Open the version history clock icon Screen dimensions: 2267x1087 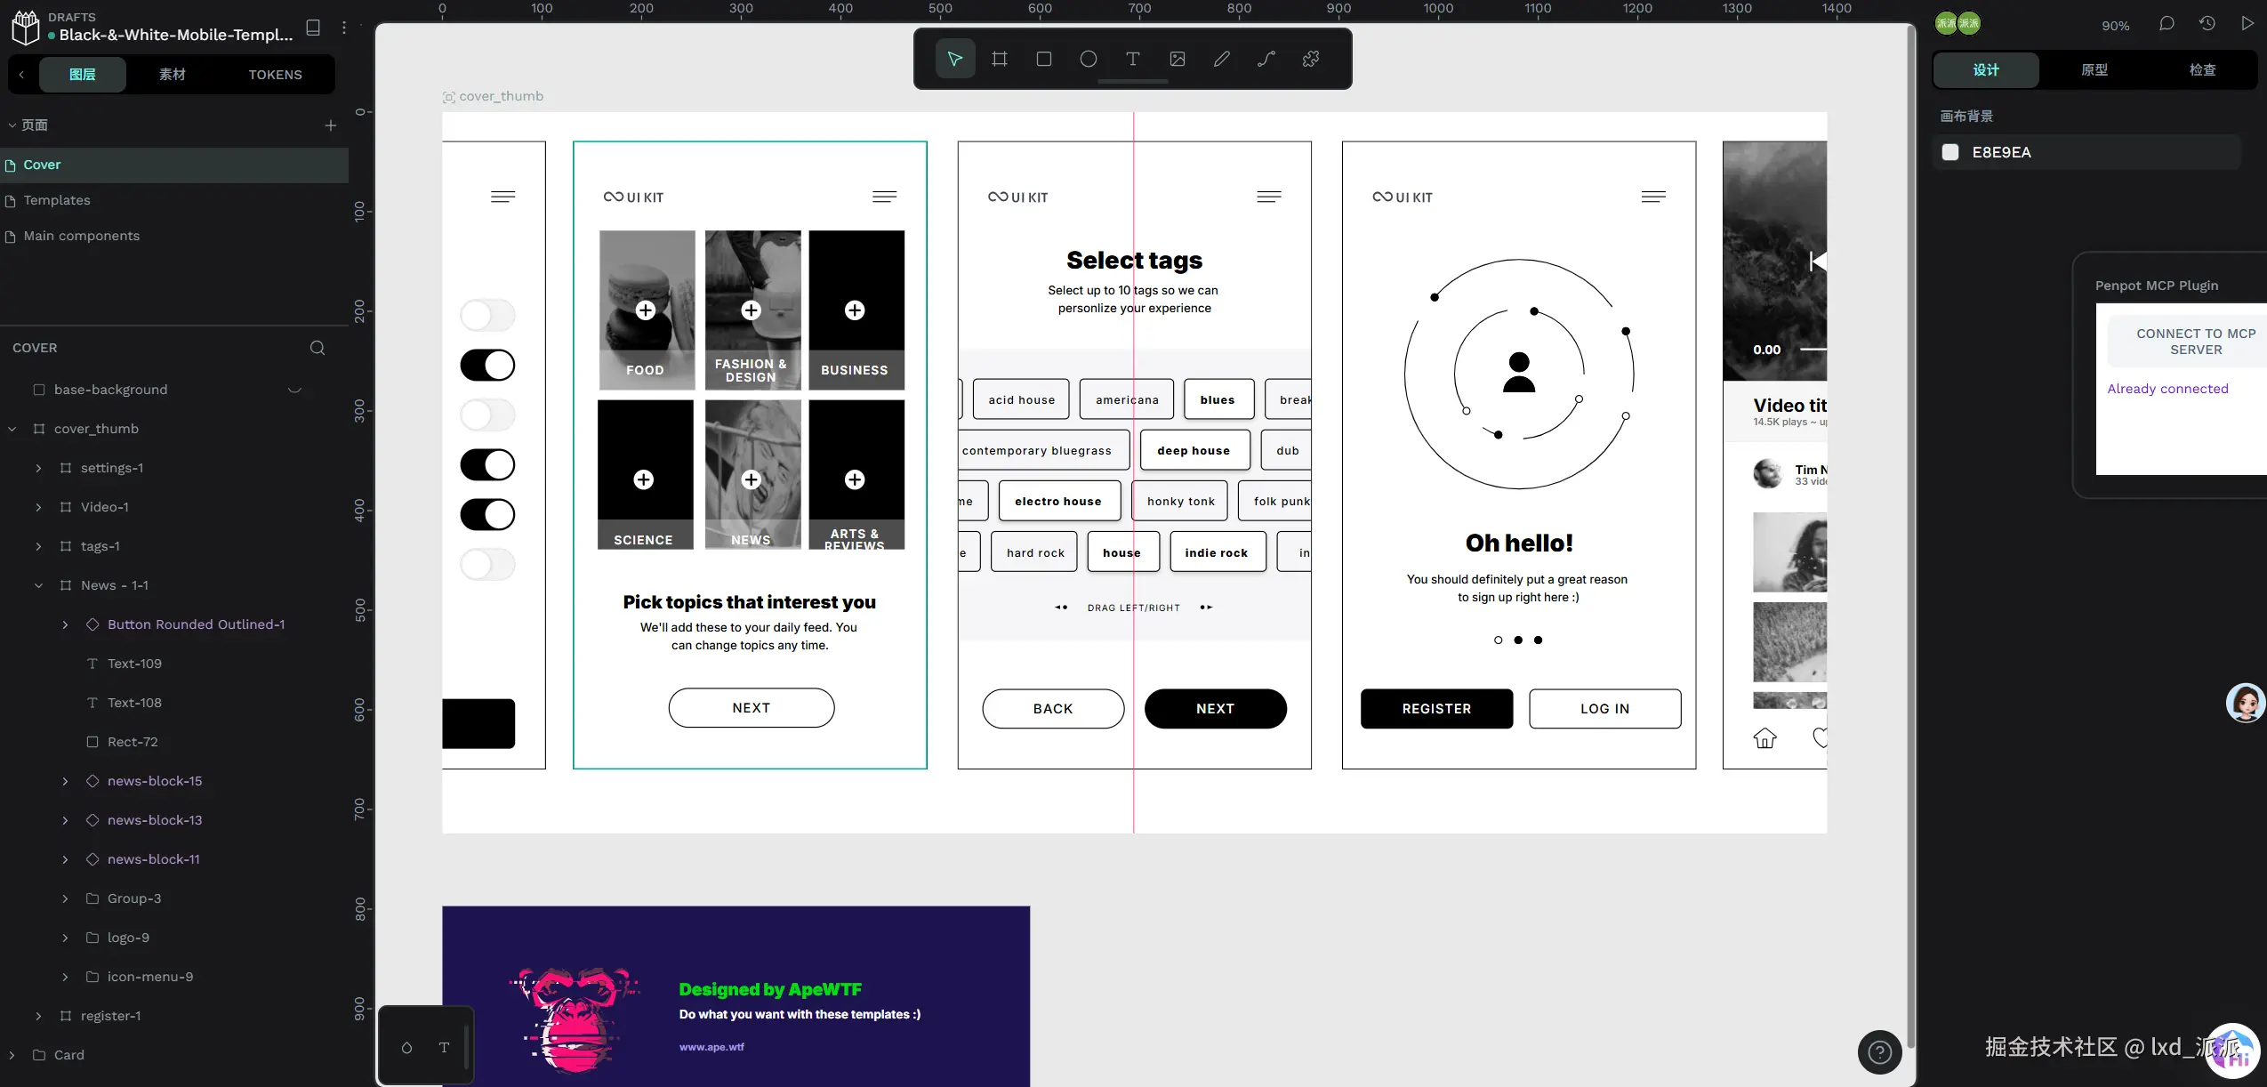tap(2207, 24)
